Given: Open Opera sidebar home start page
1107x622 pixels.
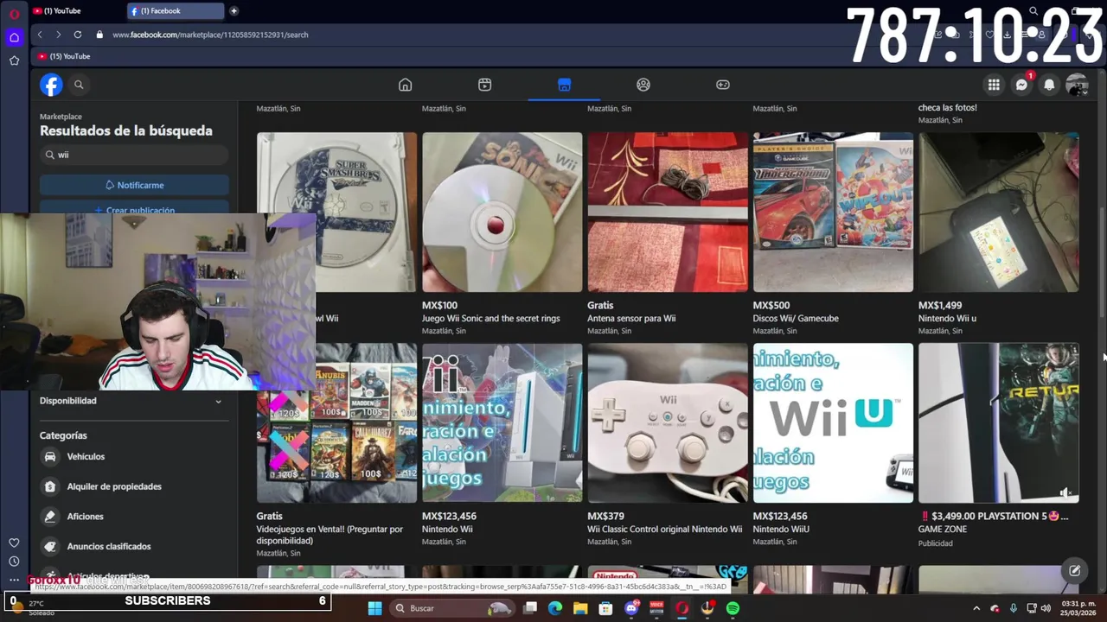Looking at the screenshot, I should coord(14,37).
